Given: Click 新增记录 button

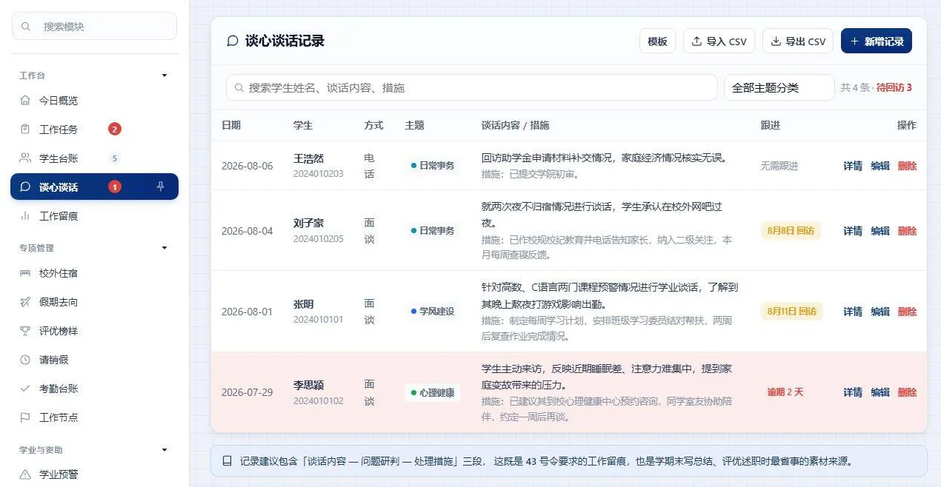Looking at the screenshot, I should point(877,41).
